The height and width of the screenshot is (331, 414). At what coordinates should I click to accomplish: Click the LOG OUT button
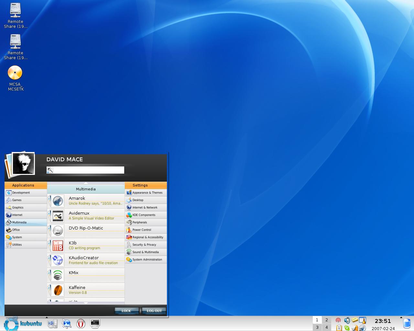[154, 311]
